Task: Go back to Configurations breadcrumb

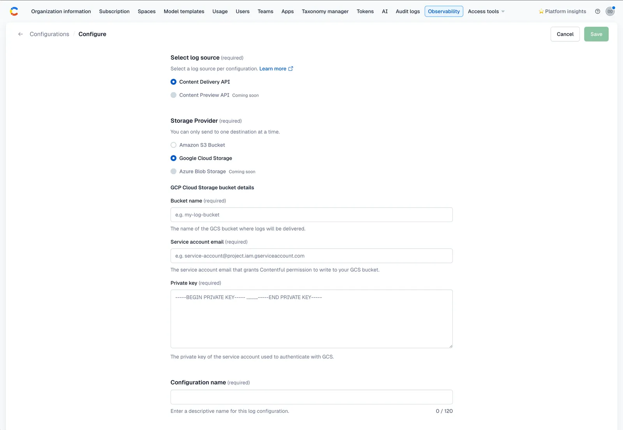Action: [x=49, y=34]
